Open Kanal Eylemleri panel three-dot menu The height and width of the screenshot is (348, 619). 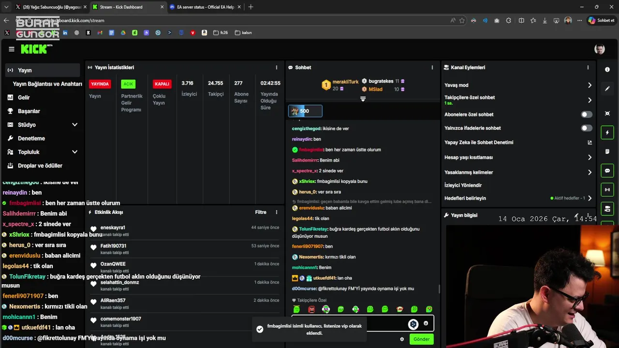(x=588, y=68)
